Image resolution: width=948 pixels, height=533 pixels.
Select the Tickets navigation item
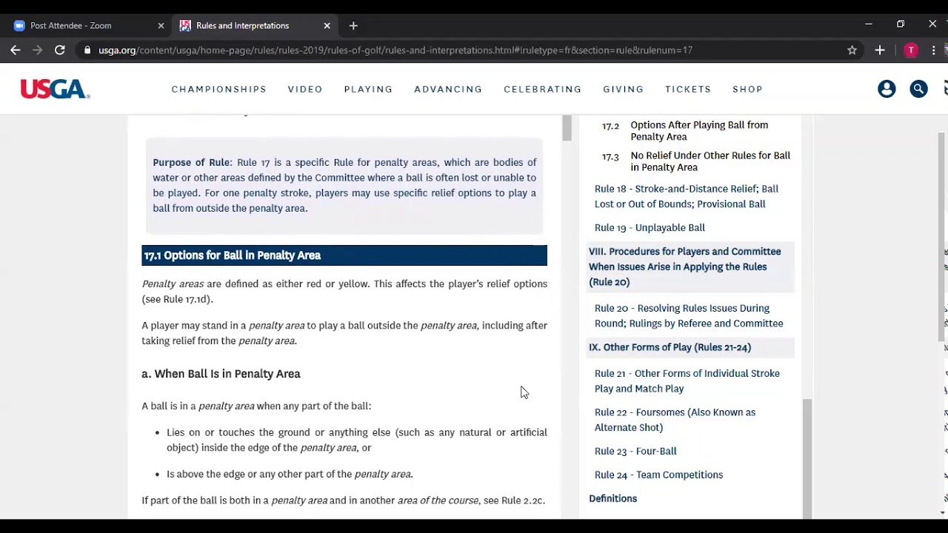click(687, 89)
